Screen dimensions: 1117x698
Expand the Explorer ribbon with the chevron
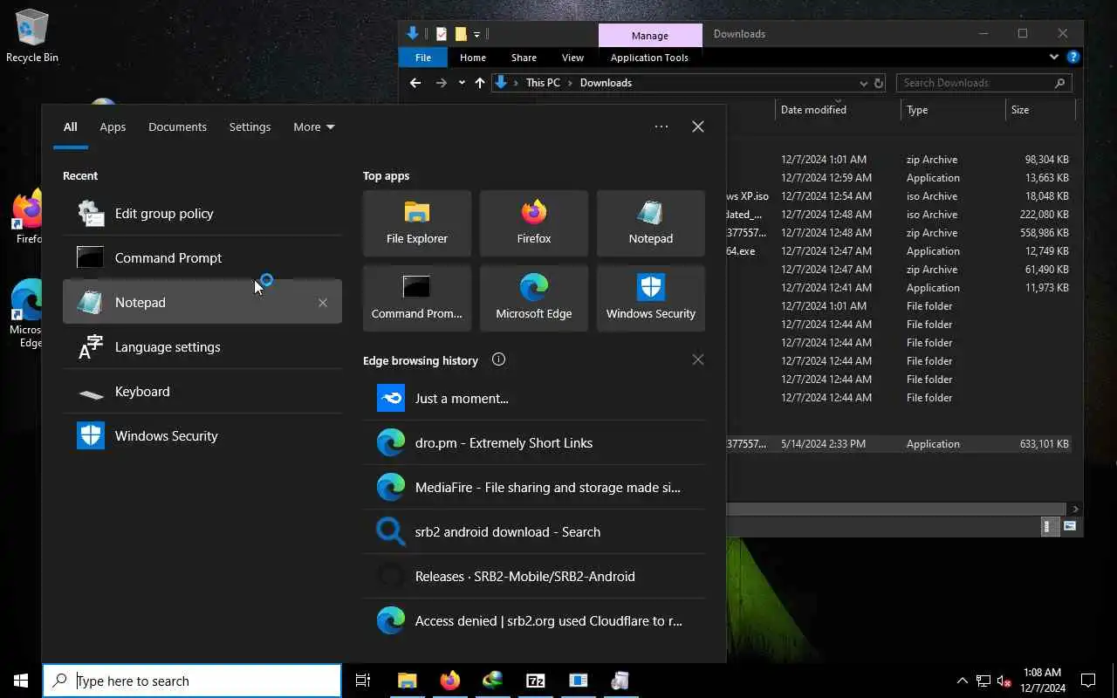pyautogui.click(x=1054, y=58)
